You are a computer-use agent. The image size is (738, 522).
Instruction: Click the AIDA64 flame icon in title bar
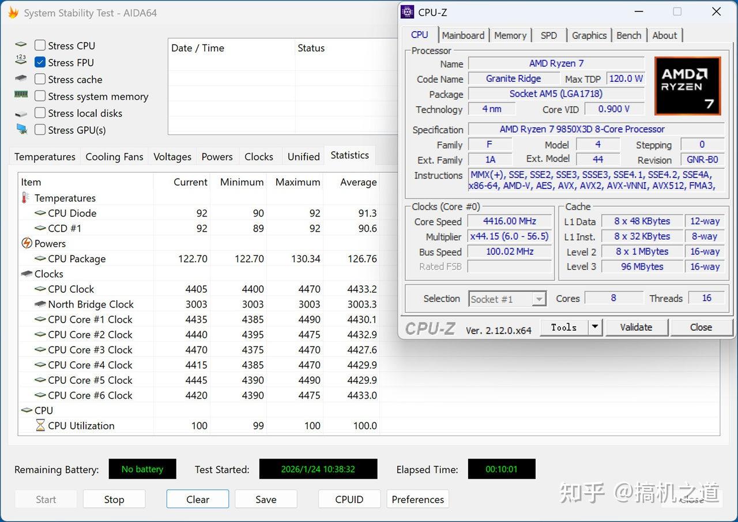12,13
